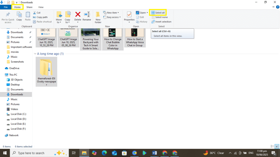
Task: Switch to large icons view in status bar
Action: tap(277, 146)
